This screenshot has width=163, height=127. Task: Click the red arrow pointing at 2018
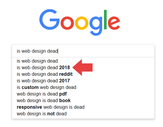click(x=82, y=67)
